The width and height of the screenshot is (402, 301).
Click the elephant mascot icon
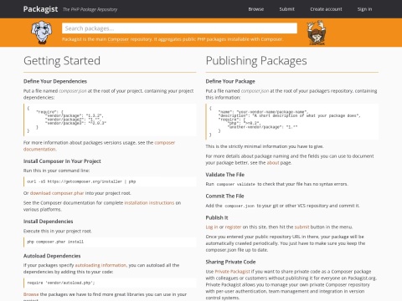coord(42,33)
